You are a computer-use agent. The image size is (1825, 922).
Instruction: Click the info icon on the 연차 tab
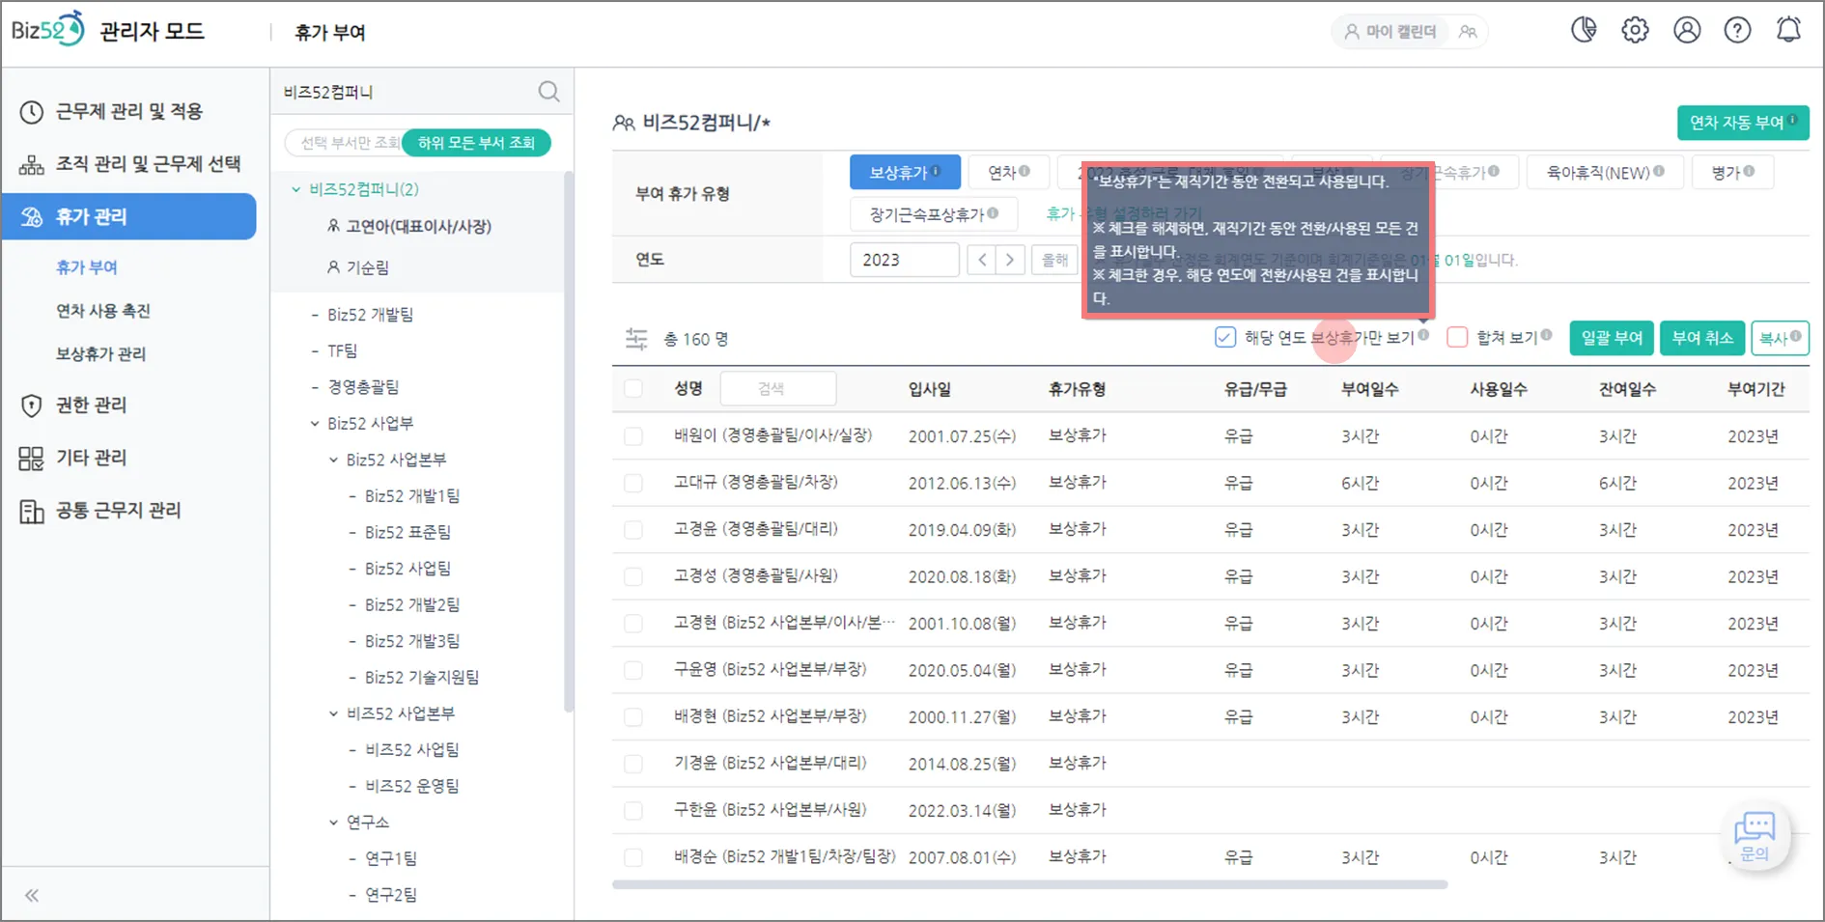point(1025,172)
